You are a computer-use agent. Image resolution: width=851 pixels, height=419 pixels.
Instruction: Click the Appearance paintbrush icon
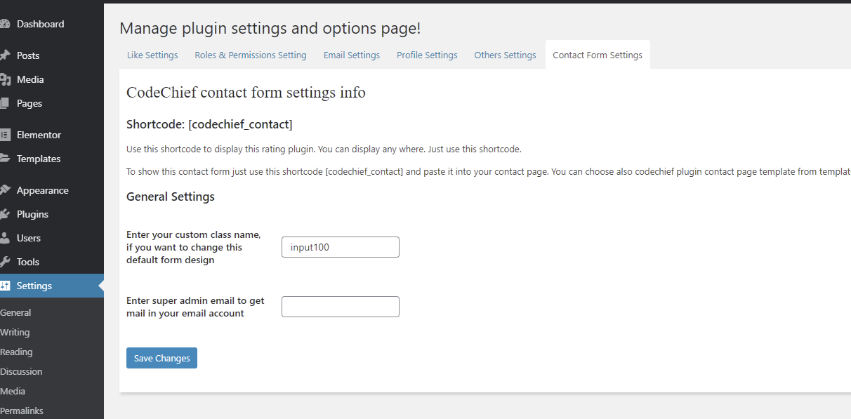point(4,190)
